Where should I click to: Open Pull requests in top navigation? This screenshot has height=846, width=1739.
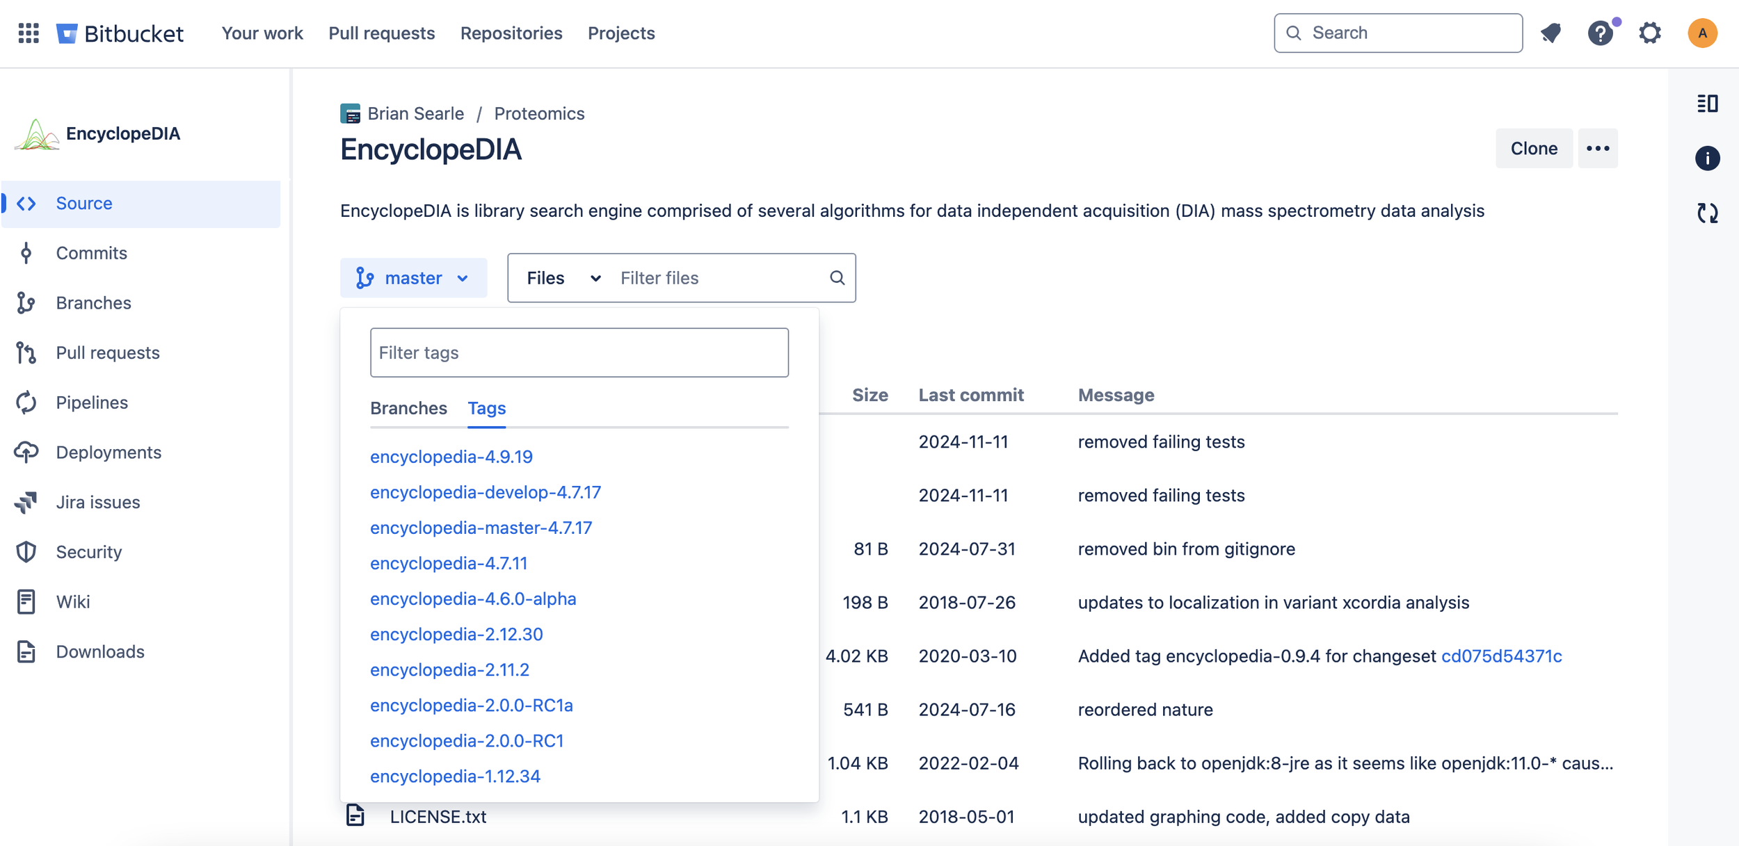[x=381, y=33]
